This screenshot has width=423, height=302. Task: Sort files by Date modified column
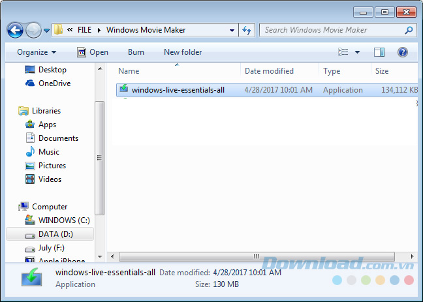(269, 71)
